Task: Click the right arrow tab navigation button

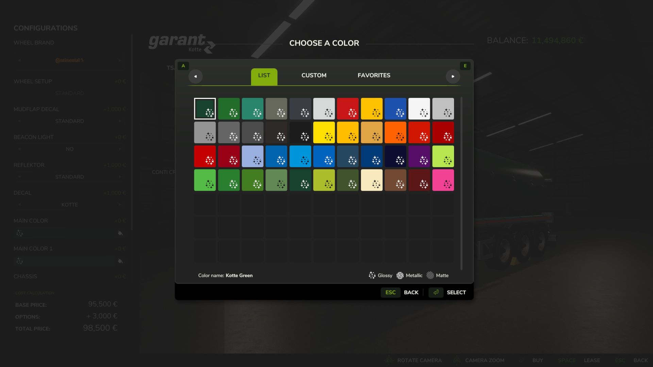Action: click(453, 76)
